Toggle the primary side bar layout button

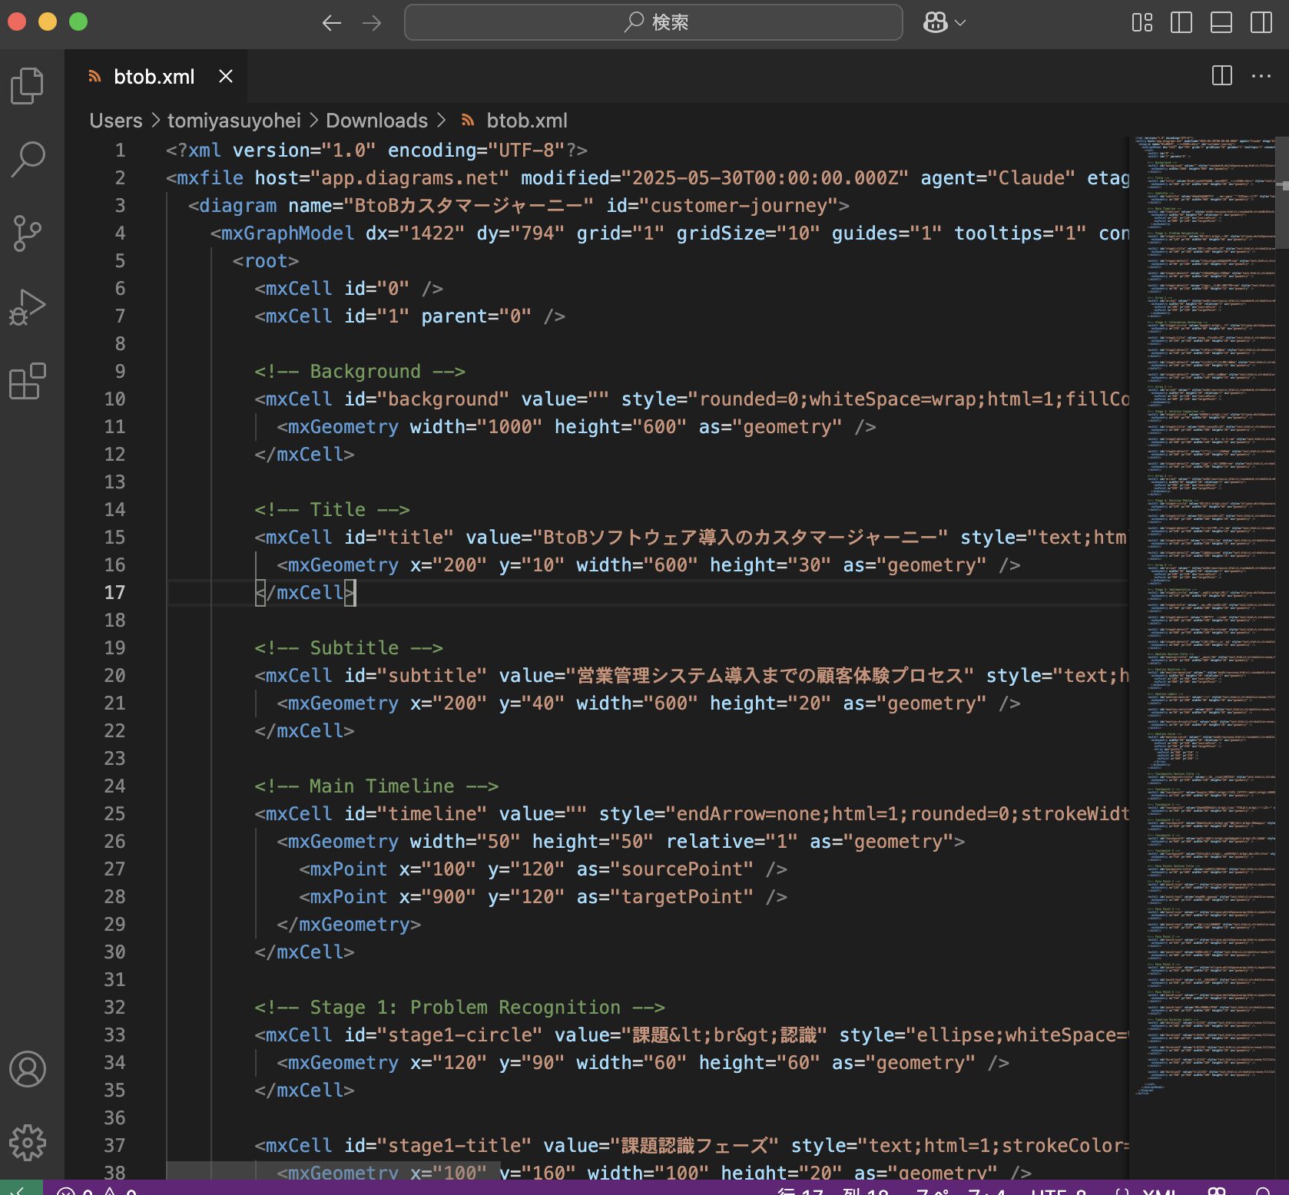pyautogui.click(x=1181, y=22)
